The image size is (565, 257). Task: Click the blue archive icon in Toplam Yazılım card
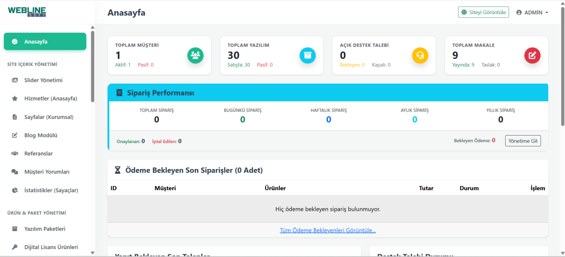307,56
